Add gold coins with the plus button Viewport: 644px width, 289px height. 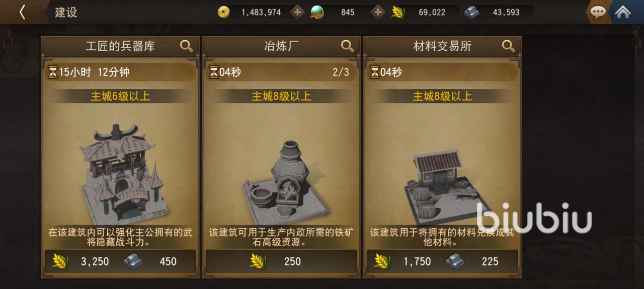[298, 12]
